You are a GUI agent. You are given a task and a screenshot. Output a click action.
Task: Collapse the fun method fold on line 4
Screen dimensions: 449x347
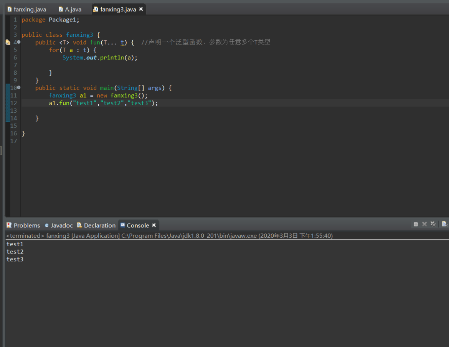(19, 42)
